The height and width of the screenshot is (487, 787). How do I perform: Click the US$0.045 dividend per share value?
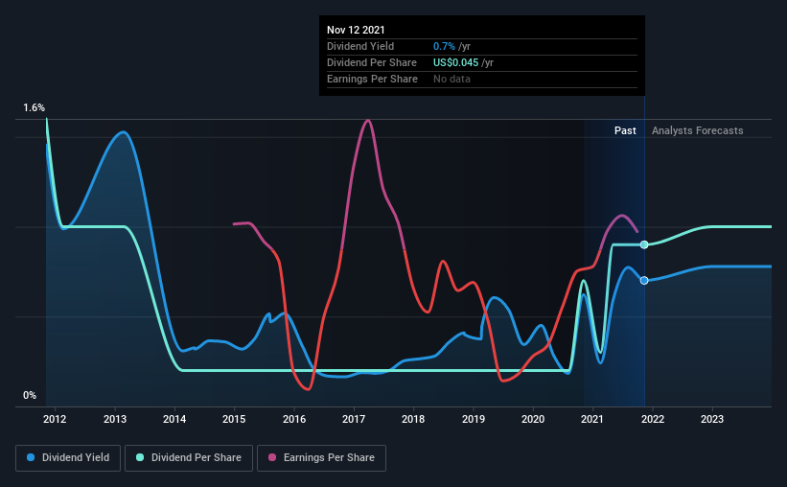tap(455, 62)
